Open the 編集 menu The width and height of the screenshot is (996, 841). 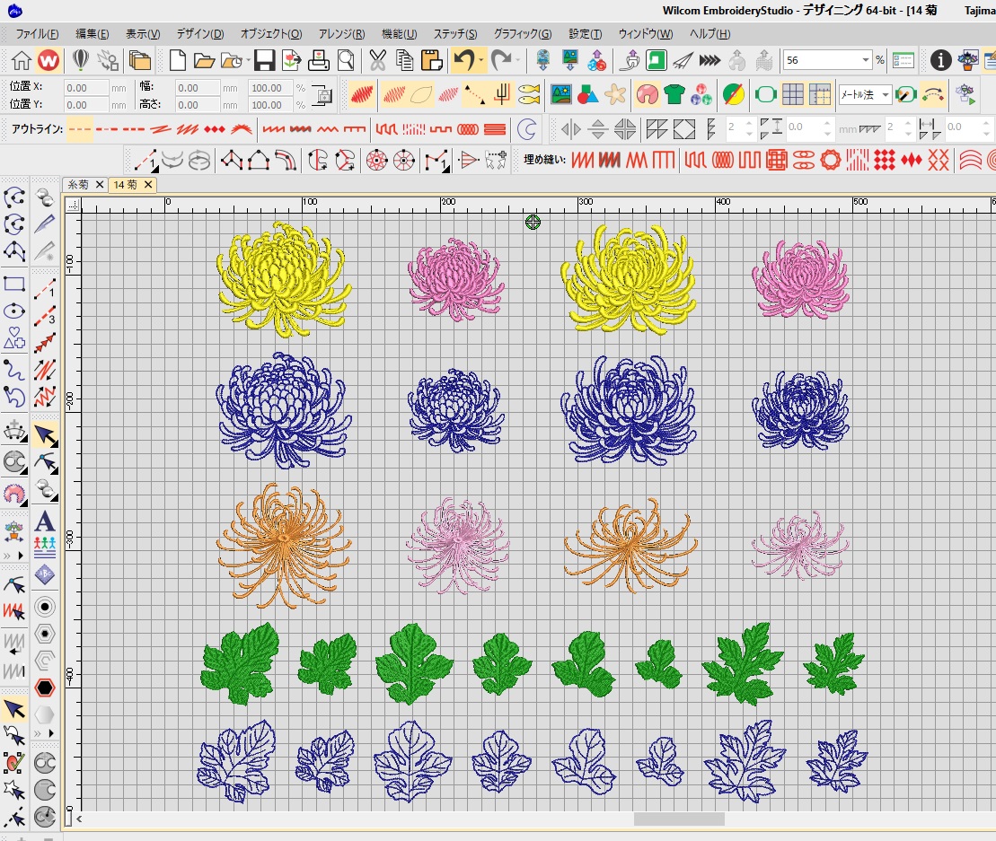[93, 33]
